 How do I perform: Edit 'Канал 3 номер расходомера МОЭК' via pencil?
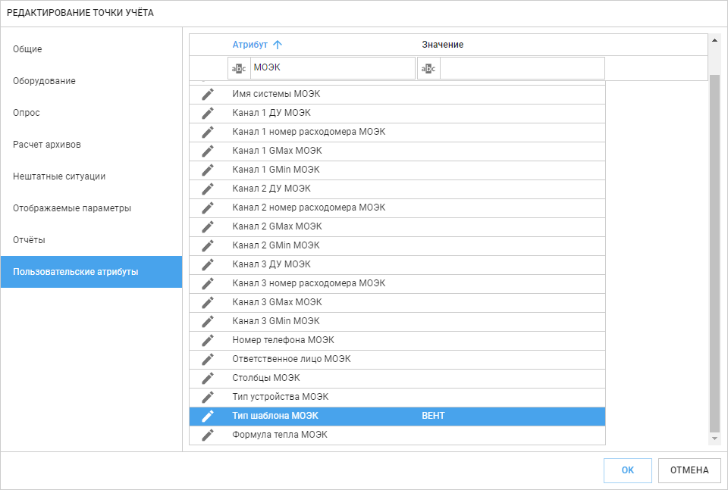point(208,283)
